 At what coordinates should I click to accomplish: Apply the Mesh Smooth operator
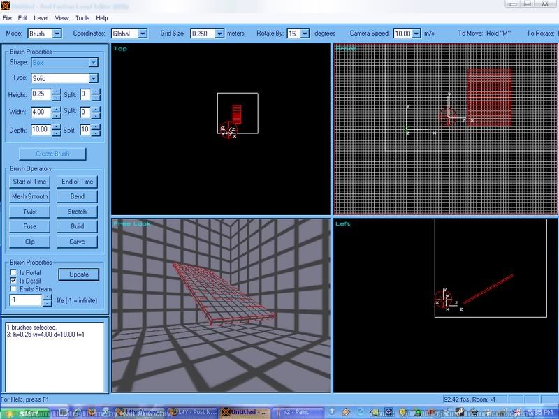coord(29,197)
